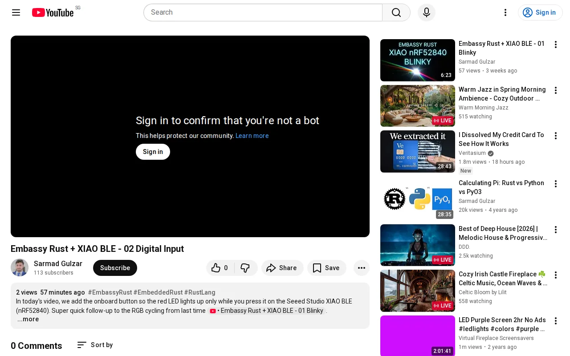Open options menu for LED Purple Screen video

coord(556,321)
